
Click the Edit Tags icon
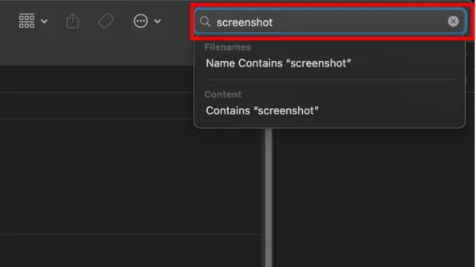point(106,21)
